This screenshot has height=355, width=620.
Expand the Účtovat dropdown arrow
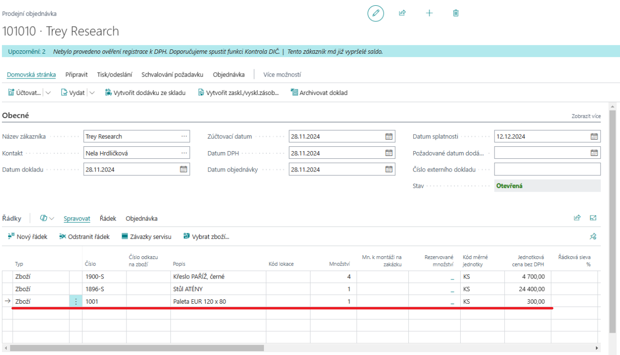48,93
